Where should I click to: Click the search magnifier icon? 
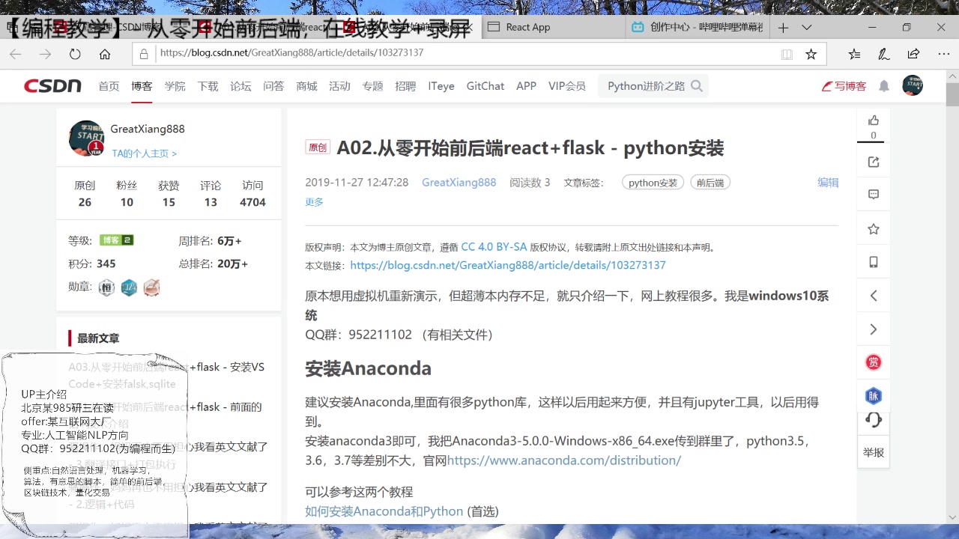click(x=697, y=86)
